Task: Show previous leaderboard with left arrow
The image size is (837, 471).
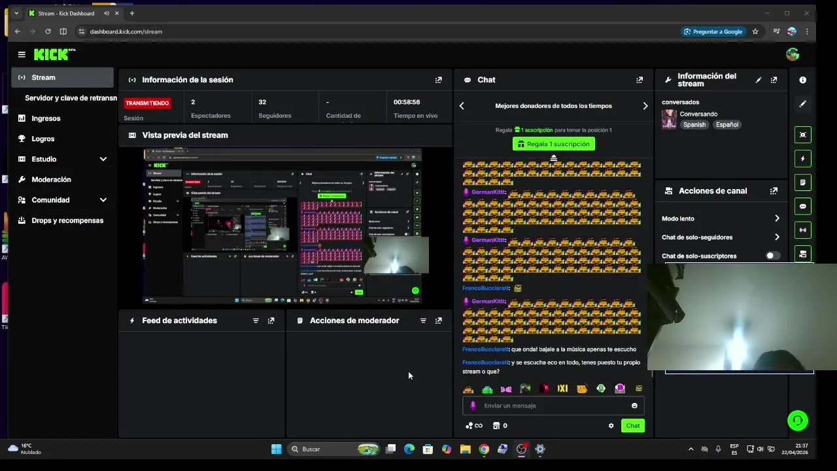Action: point(462,106)
